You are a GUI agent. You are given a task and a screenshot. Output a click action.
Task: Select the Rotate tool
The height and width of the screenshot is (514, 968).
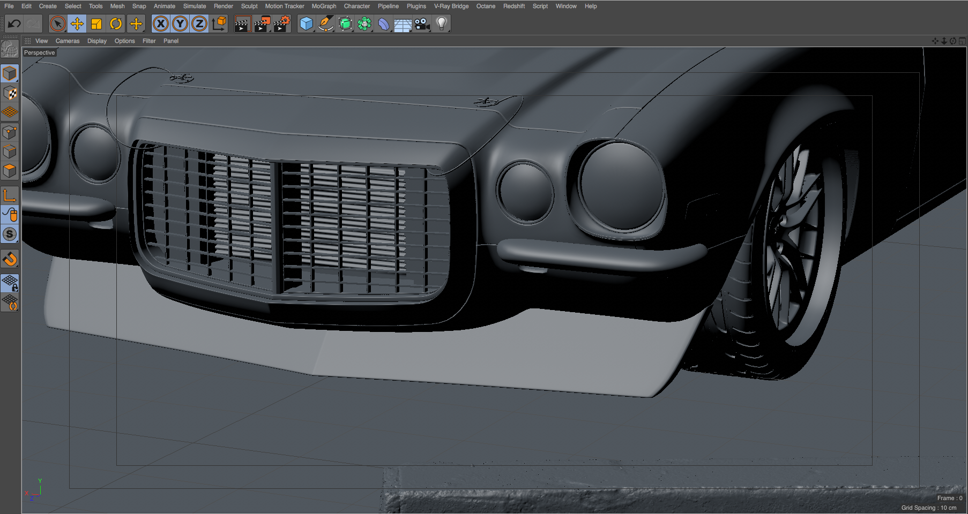pos(116,24)
